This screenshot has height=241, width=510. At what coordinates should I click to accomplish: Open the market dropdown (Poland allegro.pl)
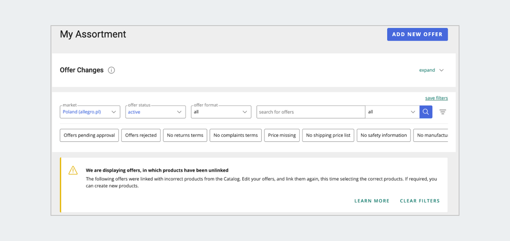pyautogui.click(x=90, y=112)
